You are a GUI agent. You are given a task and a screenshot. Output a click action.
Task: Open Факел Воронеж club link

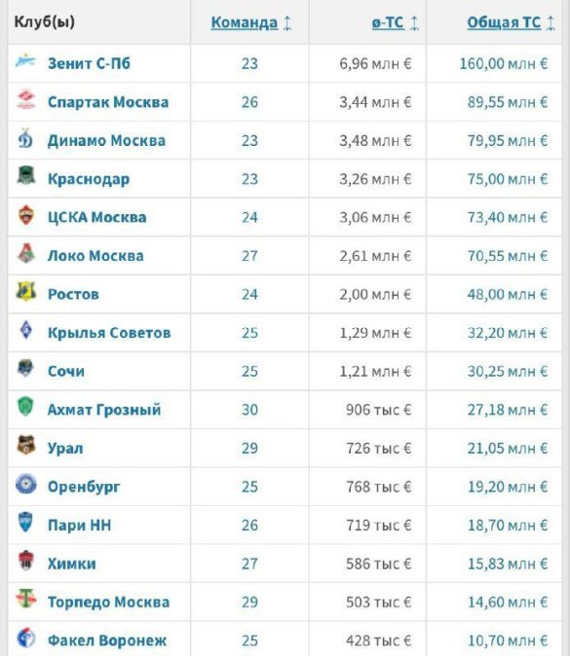pos(107,640)
